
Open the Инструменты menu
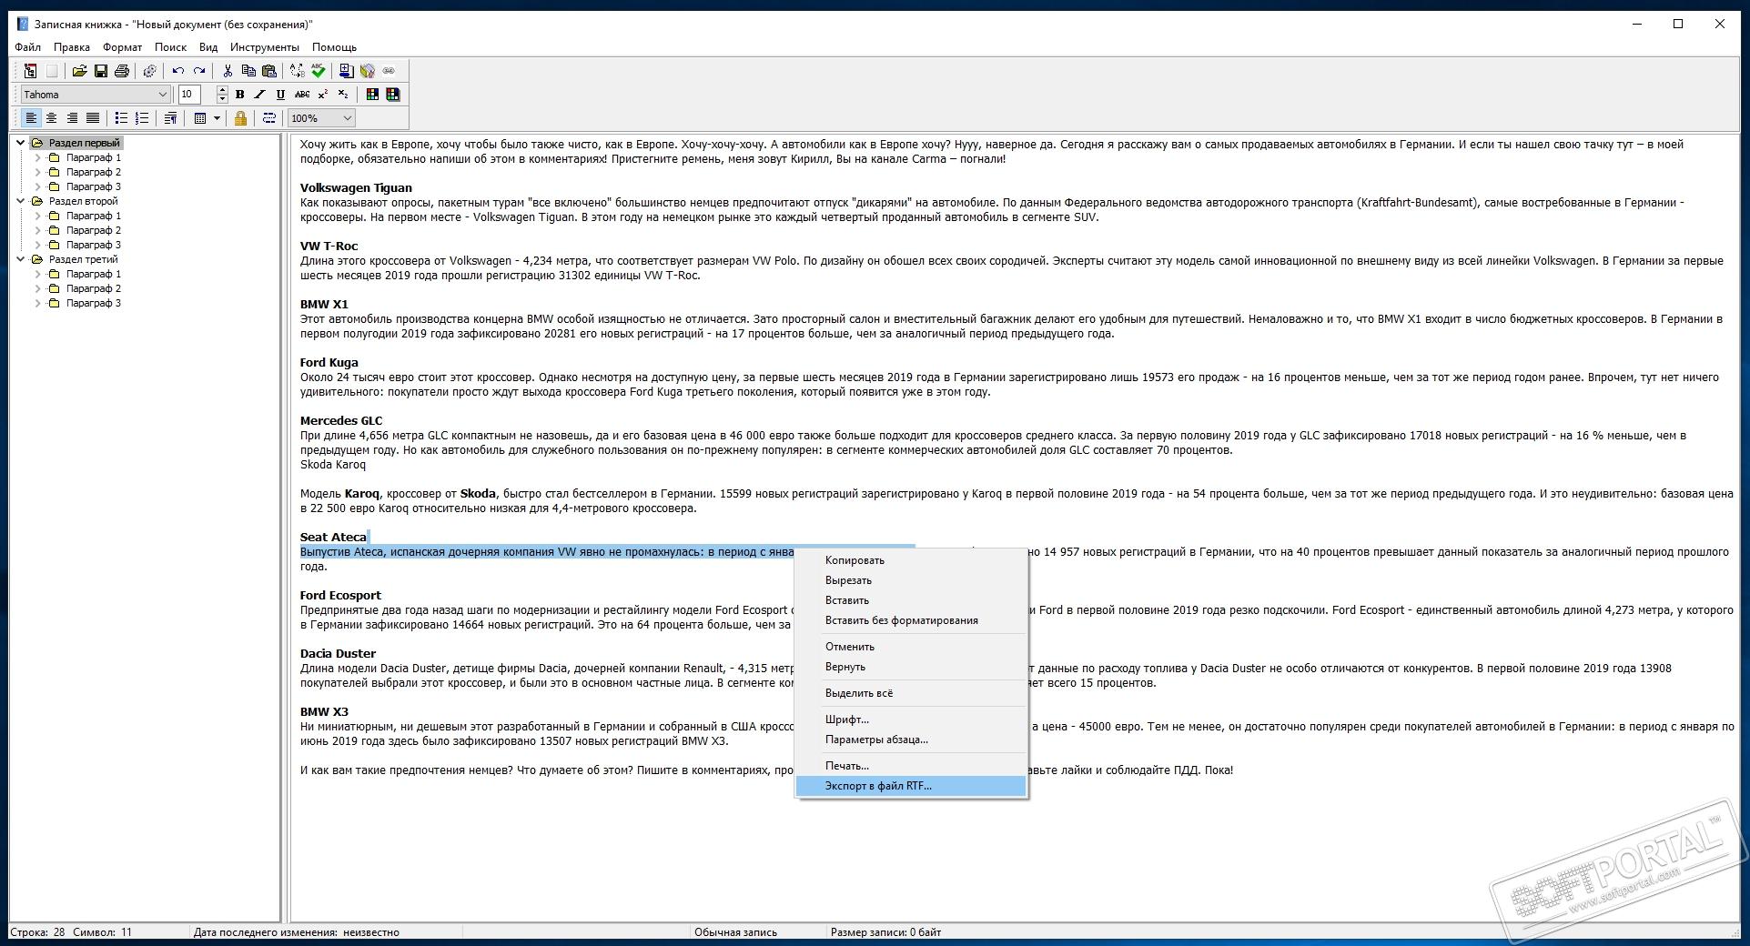point(265,47)
